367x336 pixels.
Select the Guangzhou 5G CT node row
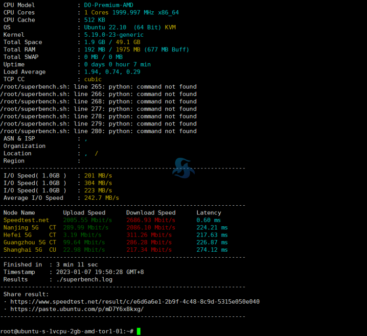pos(30,242)
